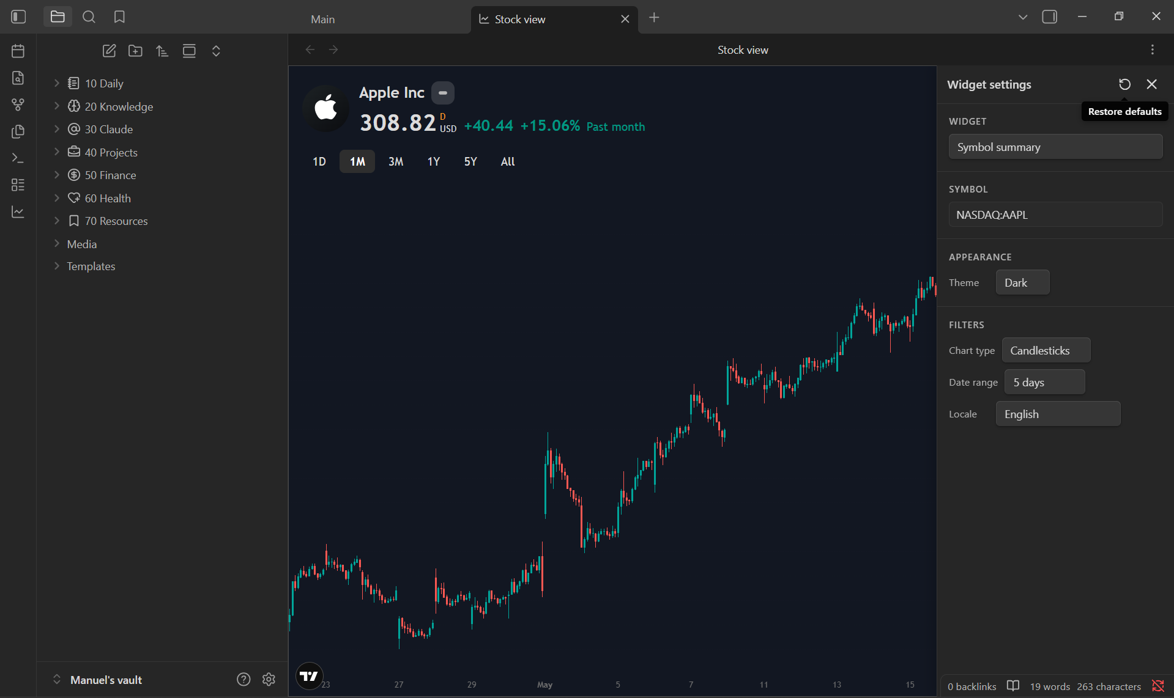
Task: Click the 308.82 price value
Action: coord(398,123)
